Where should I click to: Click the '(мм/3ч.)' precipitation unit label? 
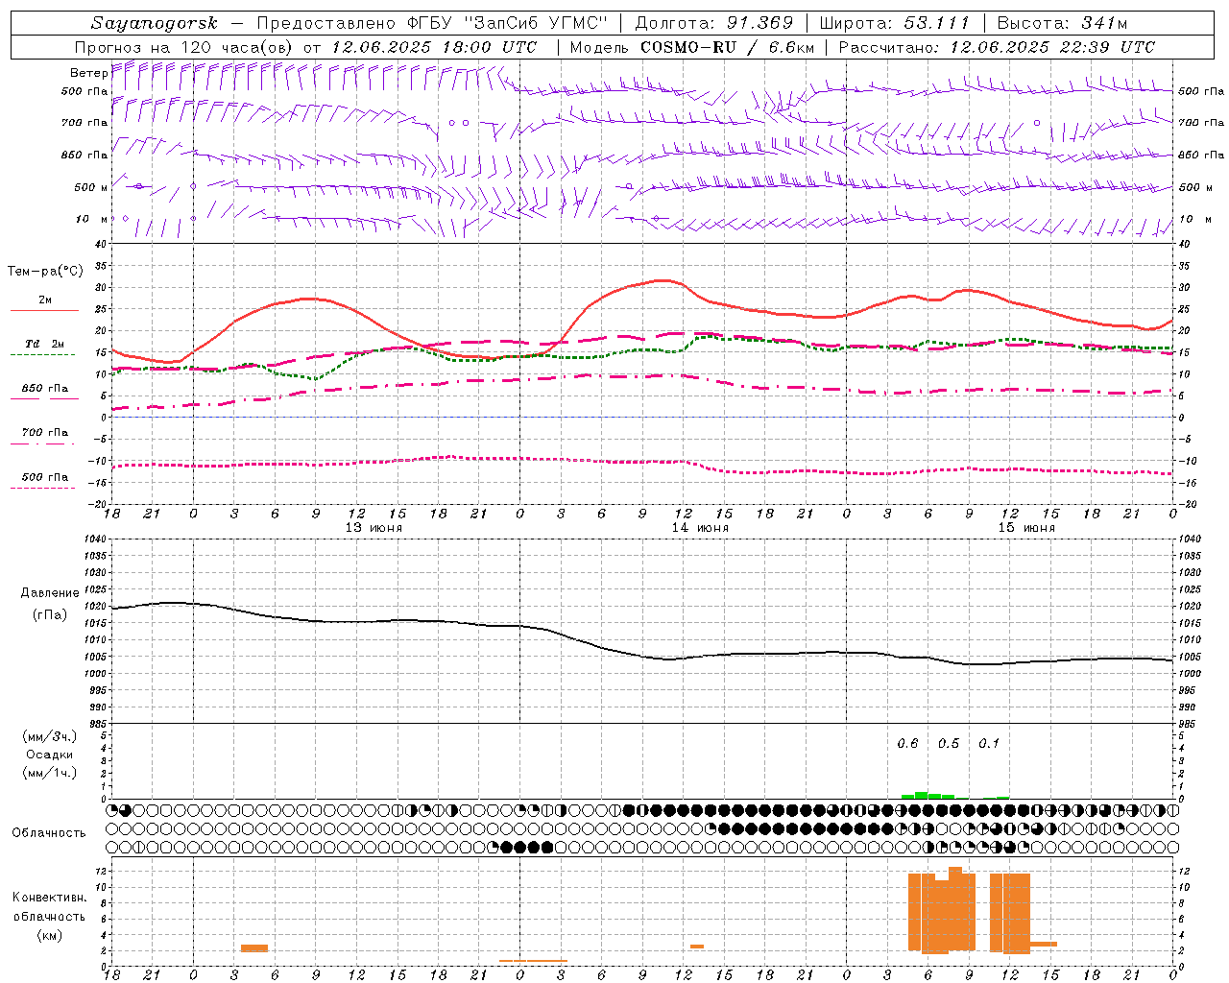50,736
